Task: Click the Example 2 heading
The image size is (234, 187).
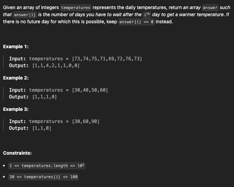Action: (16, 78)
